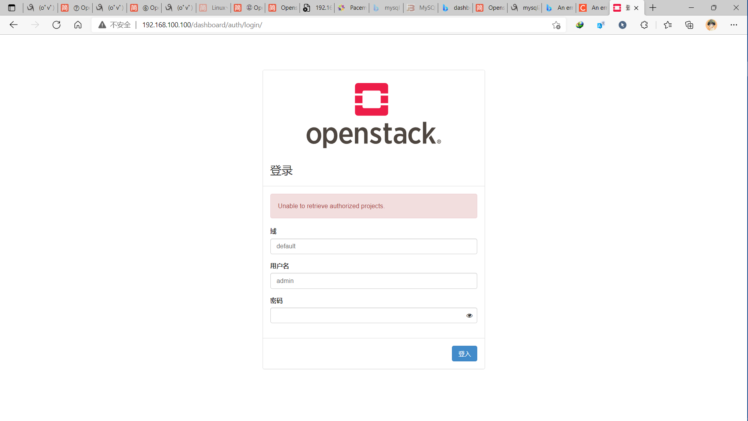Open the favorites list icon
Screen dimensions: 748x421
click(668, 25)
